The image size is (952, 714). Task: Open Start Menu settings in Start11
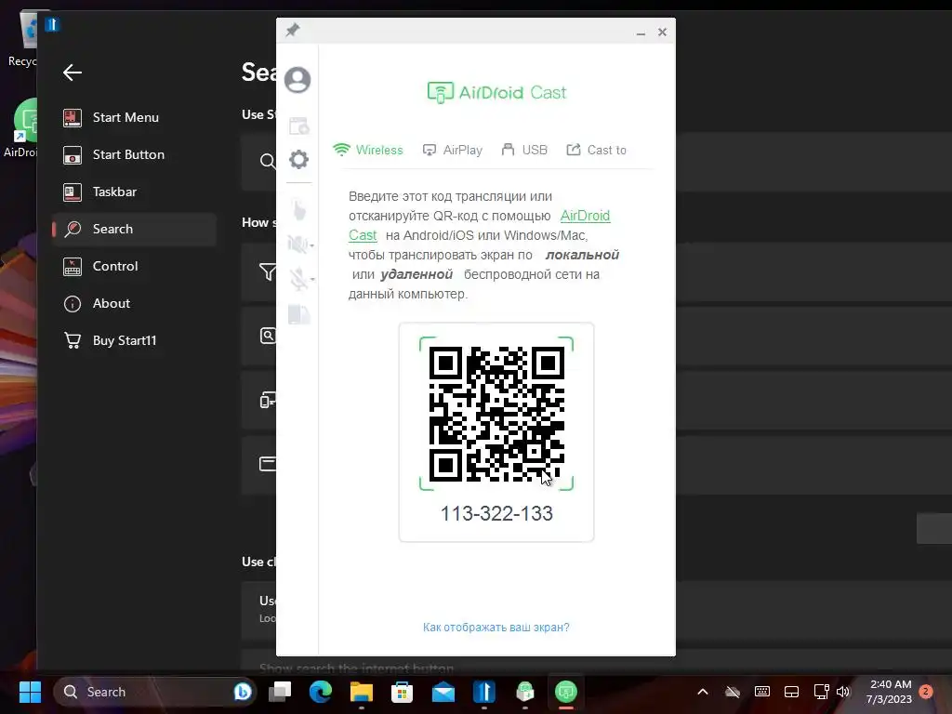tap(134, 118)
